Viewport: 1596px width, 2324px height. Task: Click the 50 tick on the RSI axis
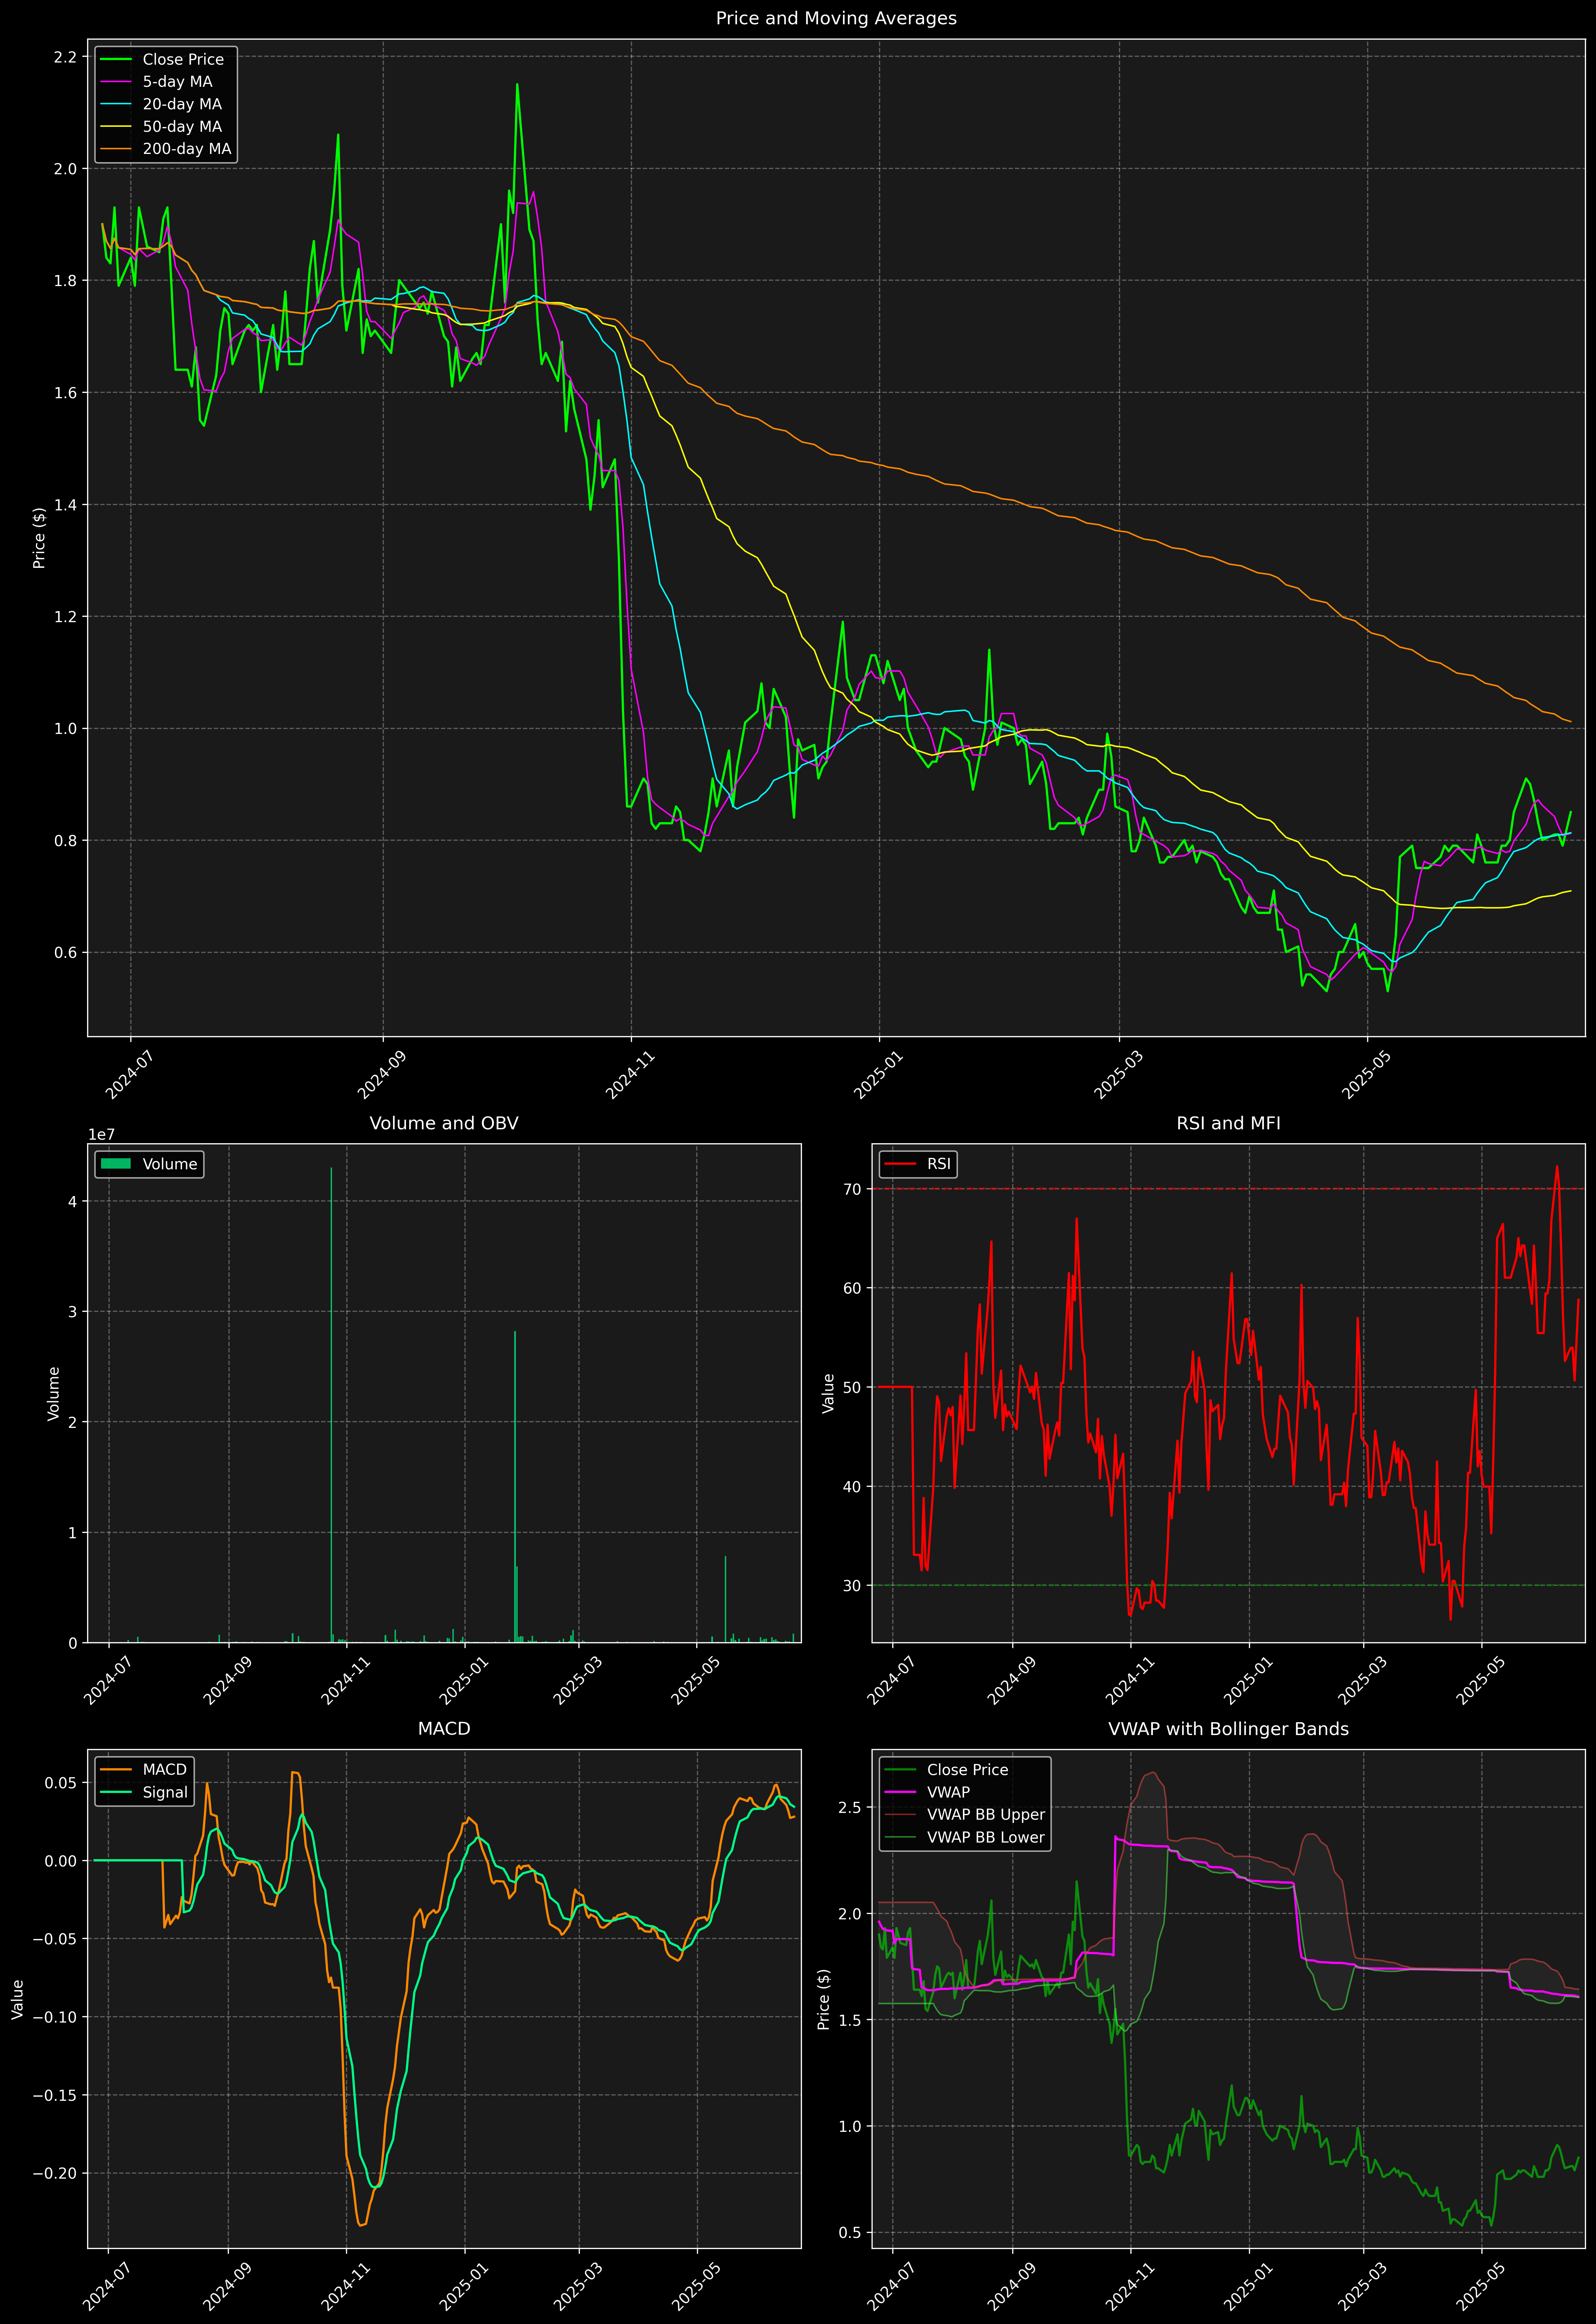(852, 1387)
